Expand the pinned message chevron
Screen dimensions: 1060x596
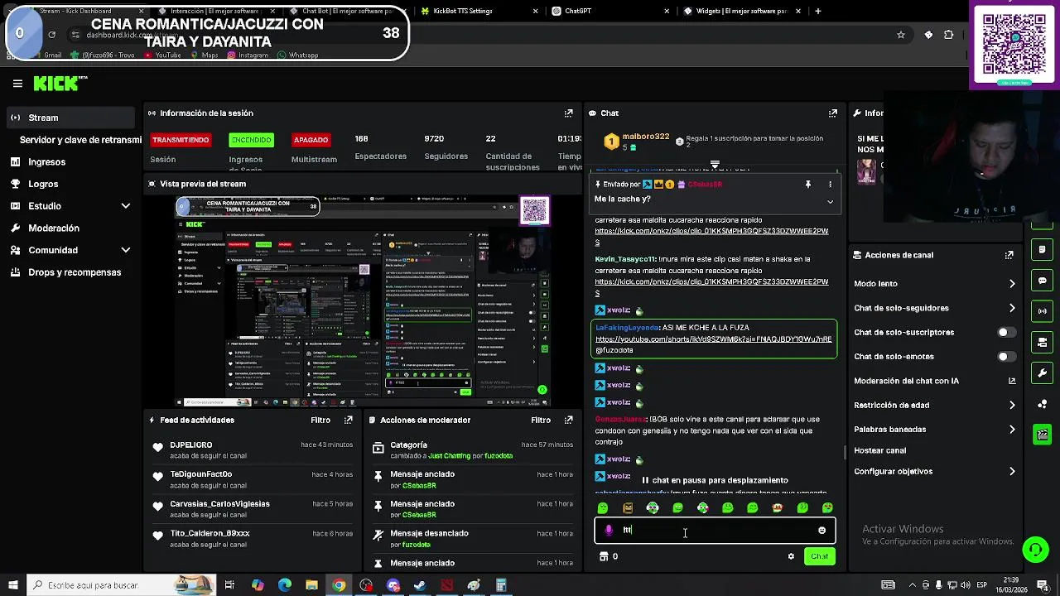(830, 201)
